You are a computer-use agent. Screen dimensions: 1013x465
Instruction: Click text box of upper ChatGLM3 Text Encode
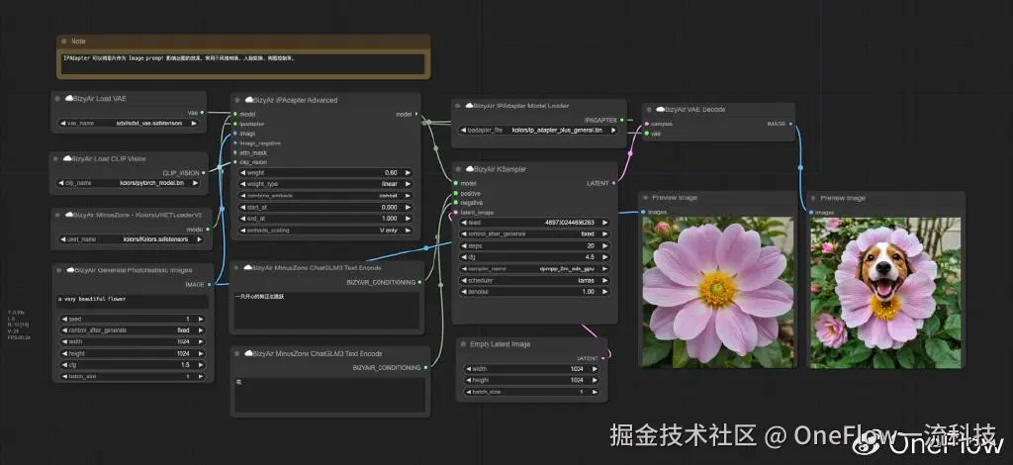coord(326,310)
